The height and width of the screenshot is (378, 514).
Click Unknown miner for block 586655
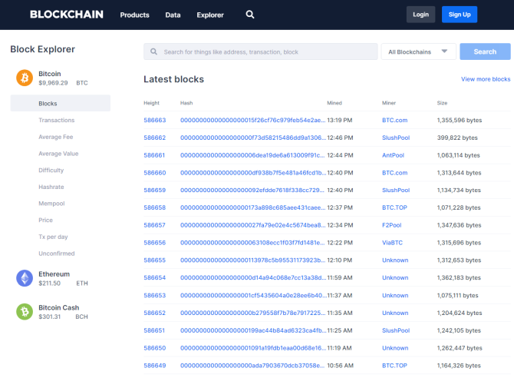point(395,260)
